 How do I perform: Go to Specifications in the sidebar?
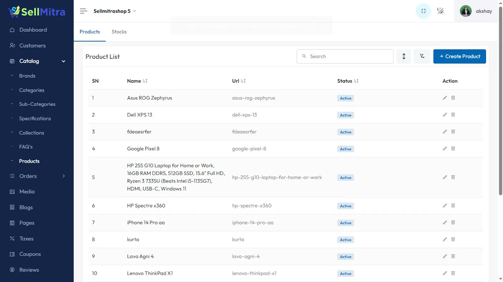click(x=35, y=119)
